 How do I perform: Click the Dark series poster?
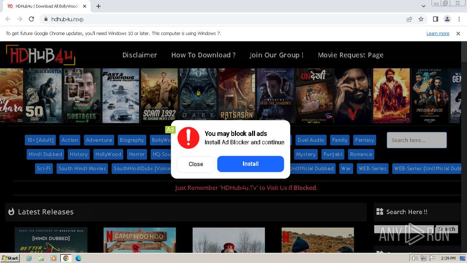point(198,96)
